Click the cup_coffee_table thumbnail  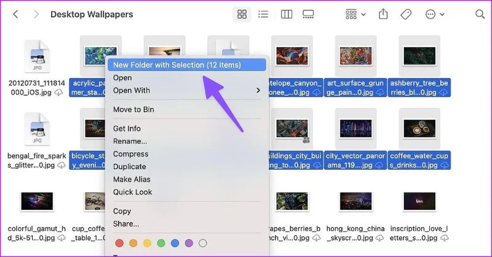tap(95, 201)
